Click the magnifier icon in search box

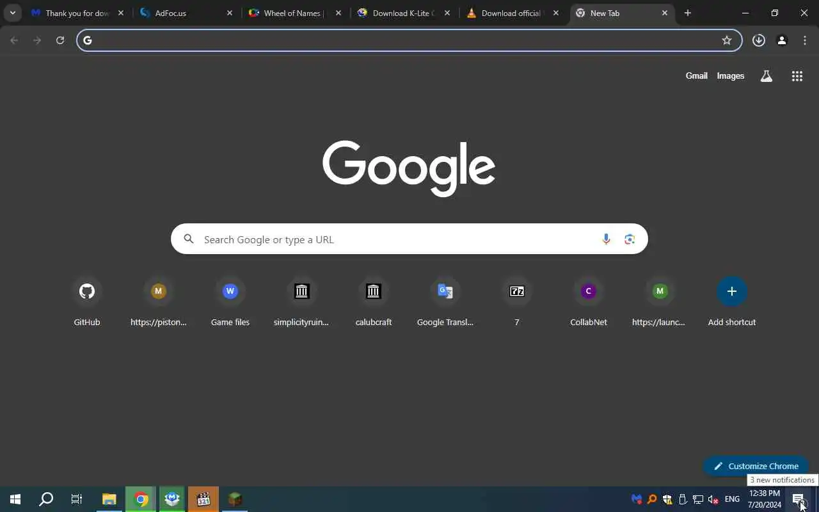pos(189,239)
